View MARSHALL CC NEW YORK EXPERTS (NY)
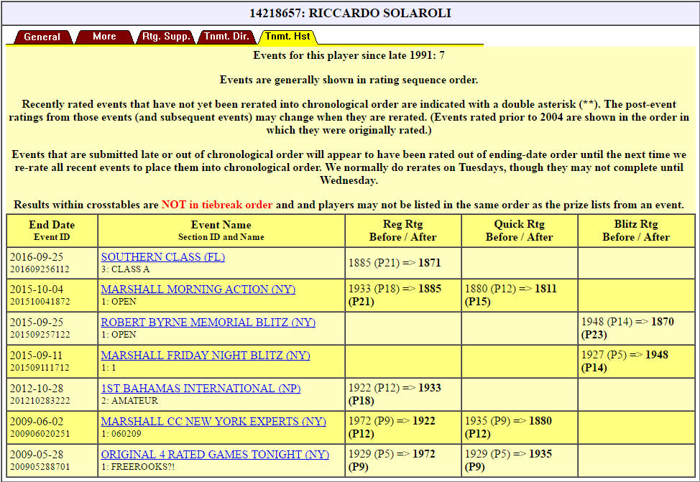Screen dimensions: 700x482 213,422
